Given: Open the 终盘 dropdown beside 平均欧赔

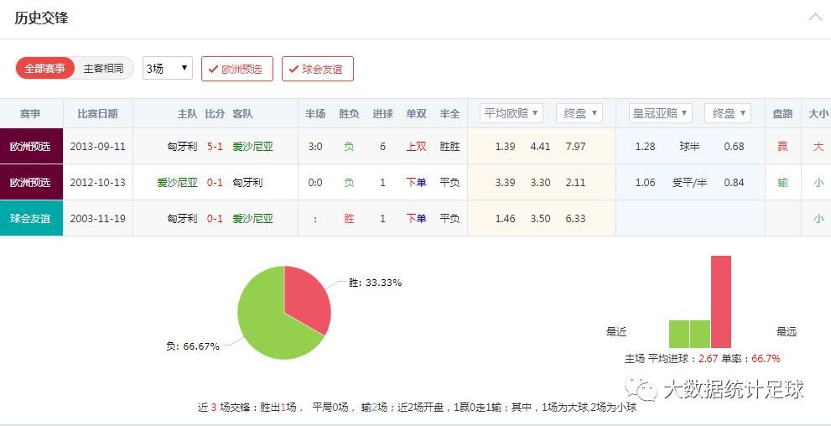Looking at the screenshot, I should (579, 113).
